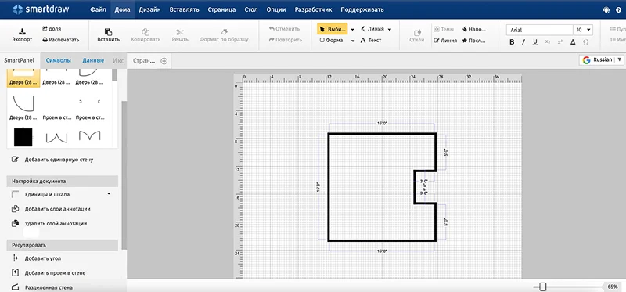Select the Выбрать pointer tool

coord(332,29)
